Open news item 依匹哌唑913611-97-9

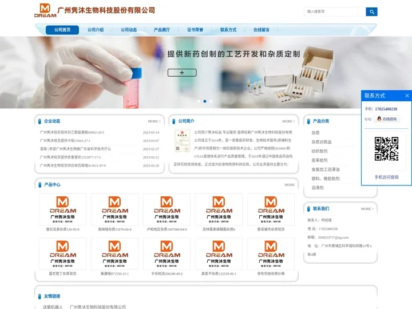tap(73, 165)
